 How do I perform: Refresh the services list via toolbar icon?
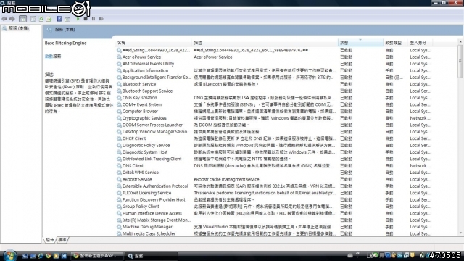tap(41, 19)
